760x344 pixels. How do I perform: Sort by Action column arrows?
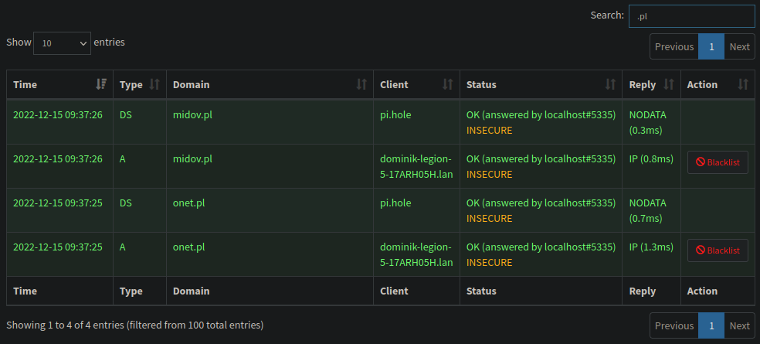(x=743, y=84)
